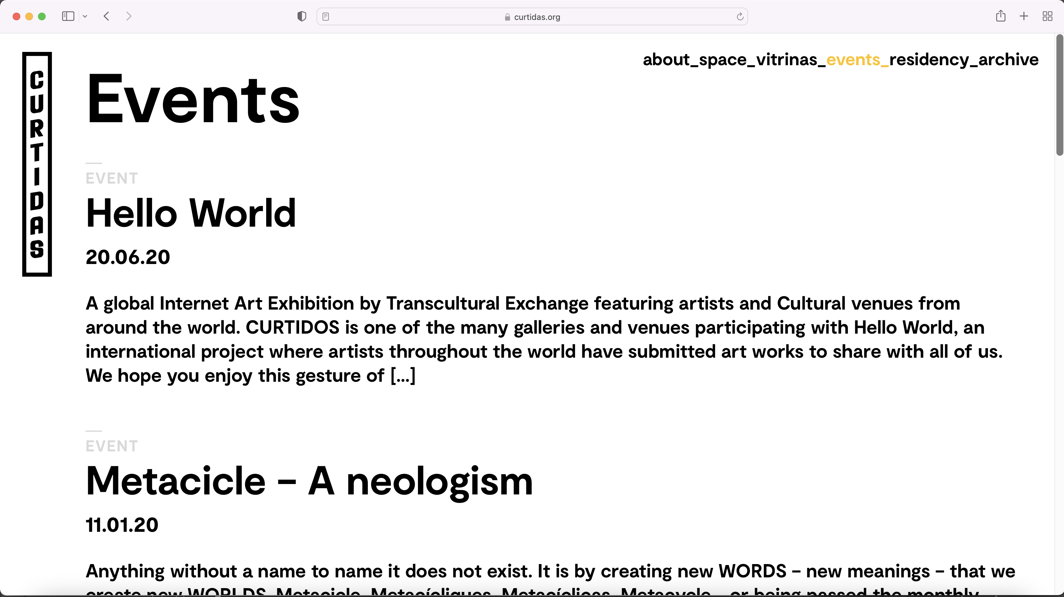Open the archive menu link

[1008, 60]
